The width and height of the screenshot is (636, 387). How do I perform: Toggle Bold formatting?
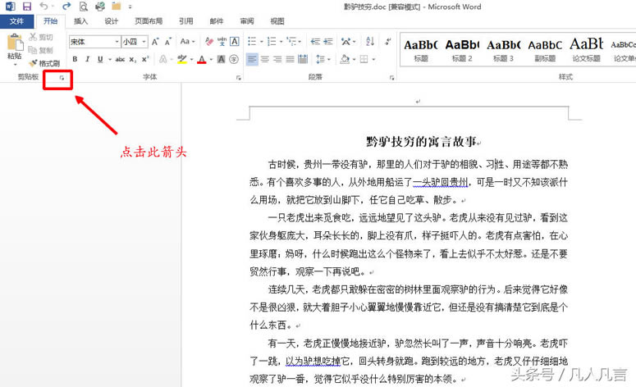tap(75, 59)
